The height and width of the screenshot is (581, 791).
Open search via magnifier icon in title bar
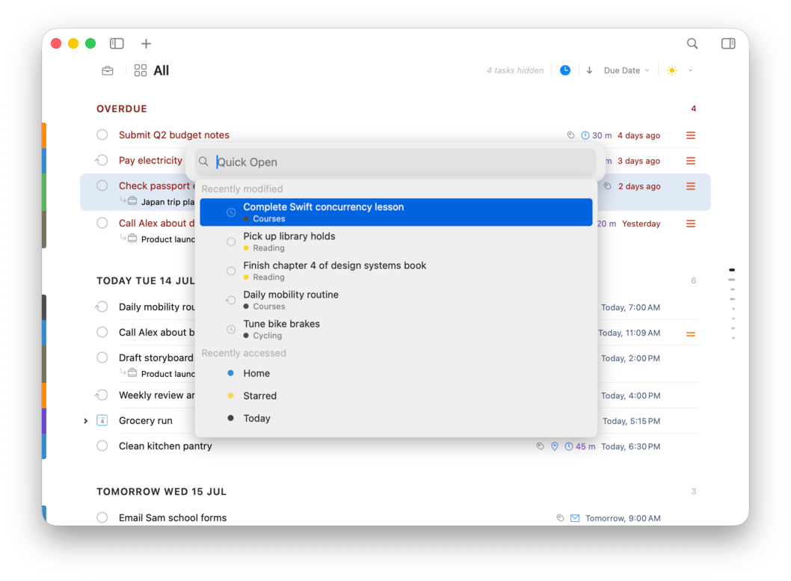692,44
